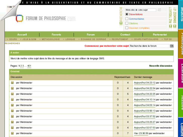Click the RECHERCHES breadcrumb text

click(12, 43)
